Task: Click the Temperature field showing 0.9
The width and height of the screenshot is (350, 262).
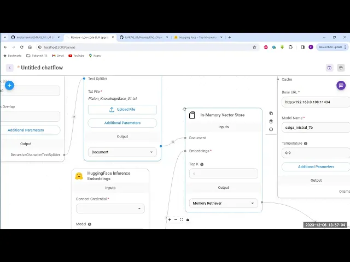Action: [x=316, y=153]
